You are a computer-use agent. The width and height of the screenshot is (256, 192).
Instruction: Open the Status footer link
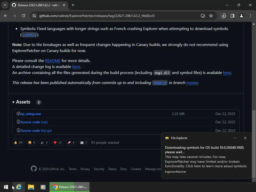coord(112,169)
